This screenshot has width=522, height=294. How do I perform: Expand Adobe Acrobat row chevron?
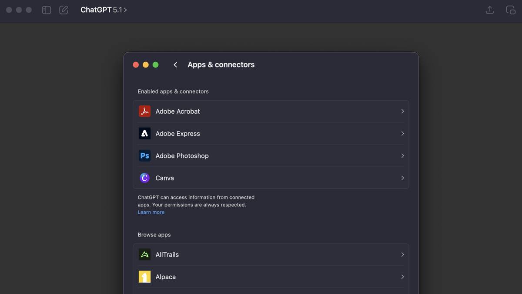click(402, 112)
